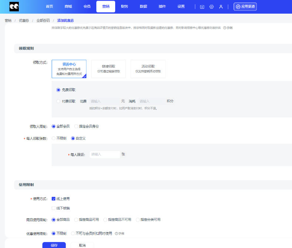Click the download icon in the header
292x248 pixels.
202,7
